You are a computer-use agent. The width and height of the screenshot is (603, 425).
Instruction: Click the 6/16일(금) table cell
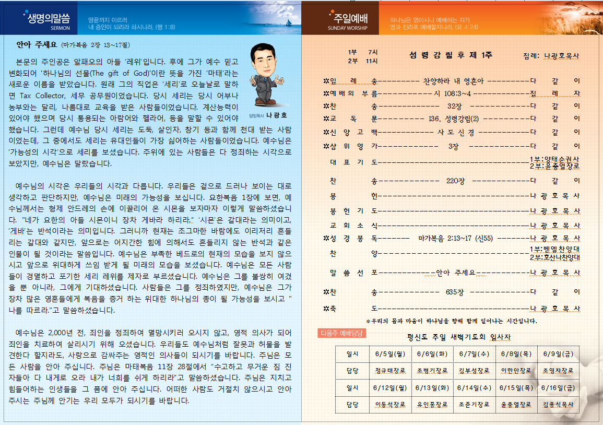558,388
